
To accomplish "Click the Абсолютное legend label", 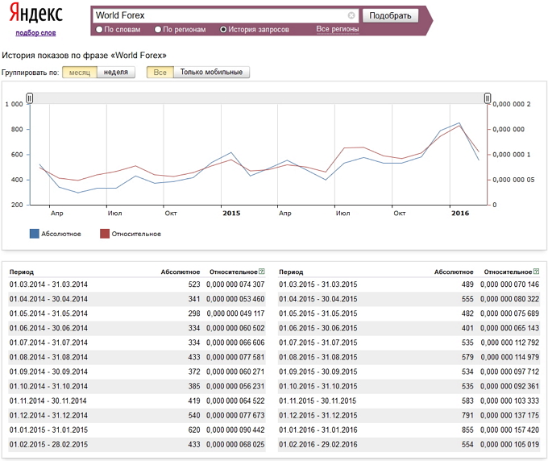I will [61, 234].
